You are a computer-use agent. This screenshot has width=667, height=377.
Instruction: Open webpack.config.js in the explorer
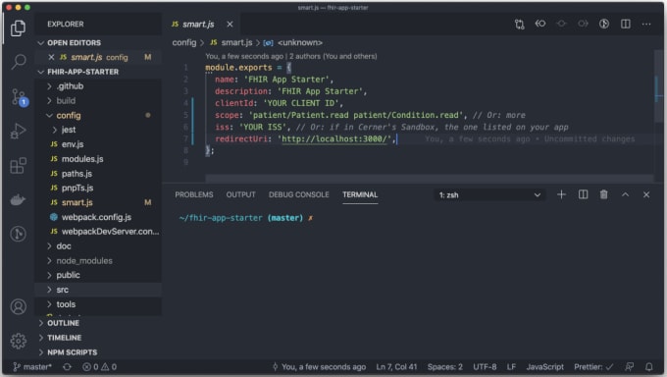pos(96,217)
